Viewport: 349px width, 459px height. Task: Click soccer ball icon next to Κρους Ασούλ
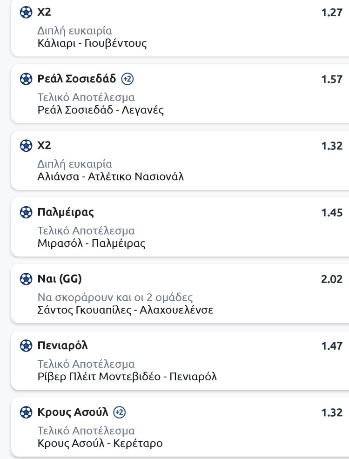[x=26, y=412]
